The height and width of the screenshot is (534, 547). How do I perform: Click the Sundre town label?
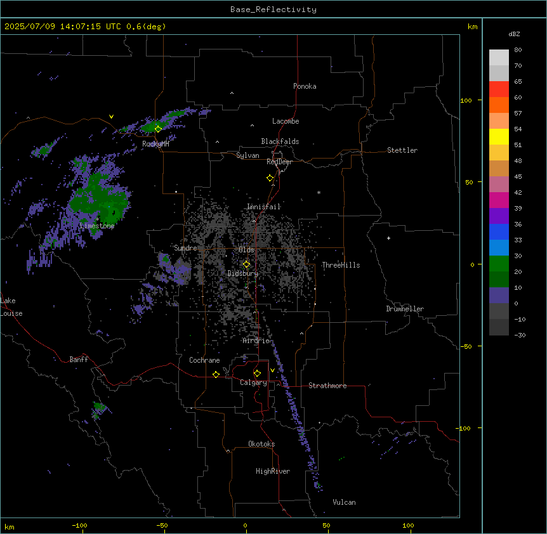click(185, 248)
